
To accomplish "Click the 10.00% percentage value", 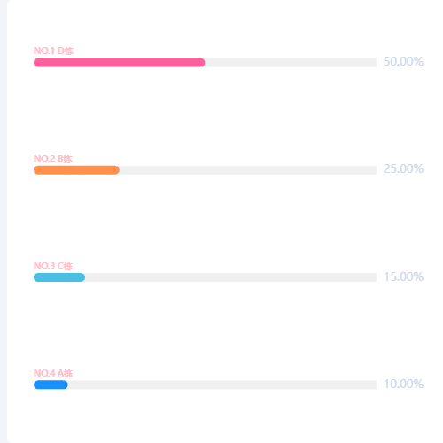I will pos(403,384).
